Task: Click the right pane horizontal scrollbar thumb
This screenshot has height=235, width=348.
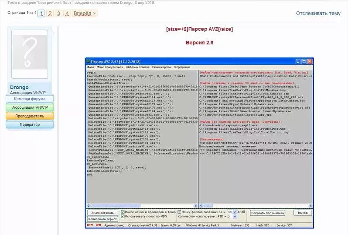Action: pyautogui.click(x=208, y=205)
